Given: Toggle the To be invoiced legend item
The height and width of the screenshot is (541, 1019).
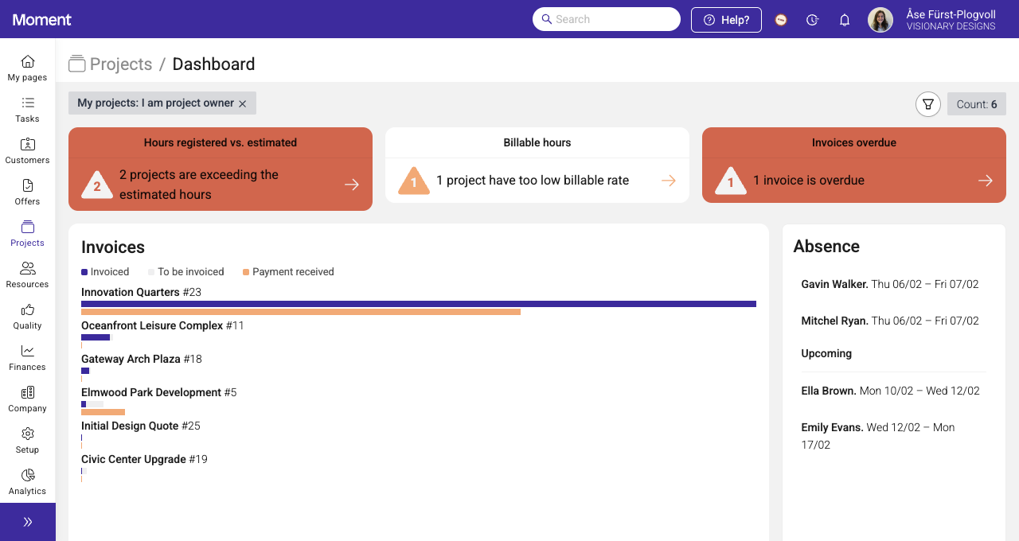Looking at the screenshot, I should click(186, 271).
